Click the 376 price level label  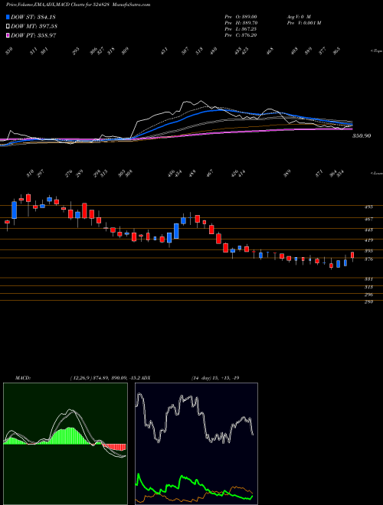pos(369,259)
